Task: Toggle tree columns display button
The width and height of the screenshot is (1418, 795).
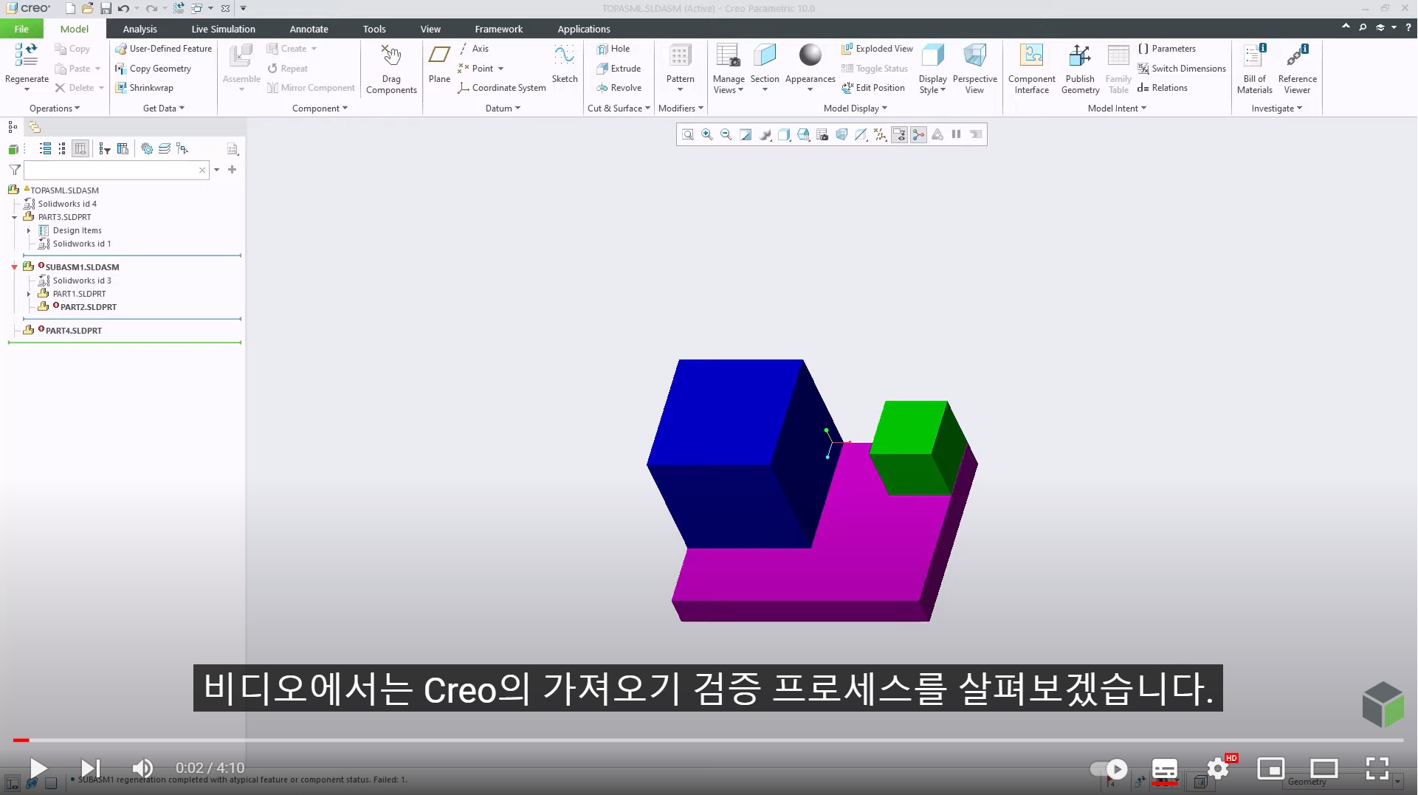Action: pos(80,149)
